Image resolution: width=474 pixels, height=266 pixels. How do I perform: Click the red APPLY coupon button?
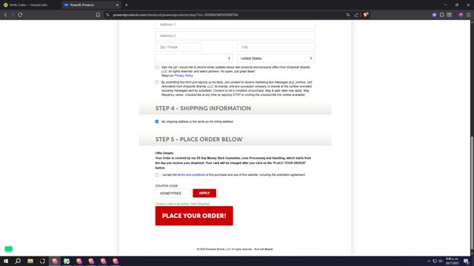(204, 193)
